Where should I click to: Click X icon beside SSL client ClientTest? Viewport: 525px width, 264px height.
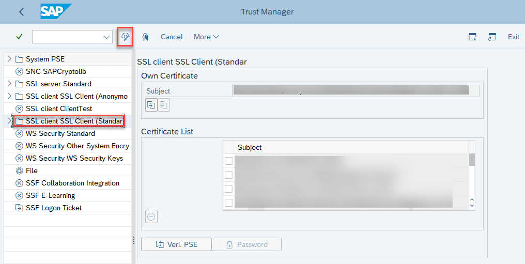(20, 108)
